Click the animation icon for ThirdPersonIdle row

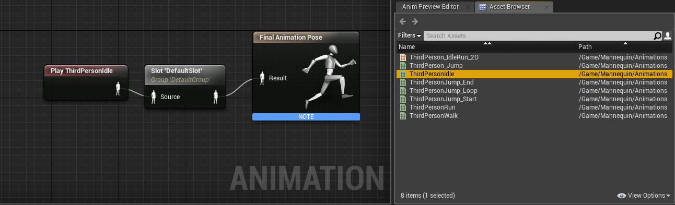point(403,74)
